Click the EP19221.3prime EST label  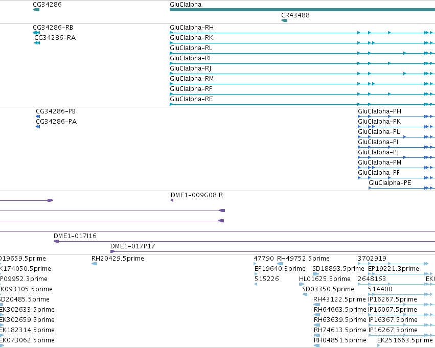click(394, 269)
